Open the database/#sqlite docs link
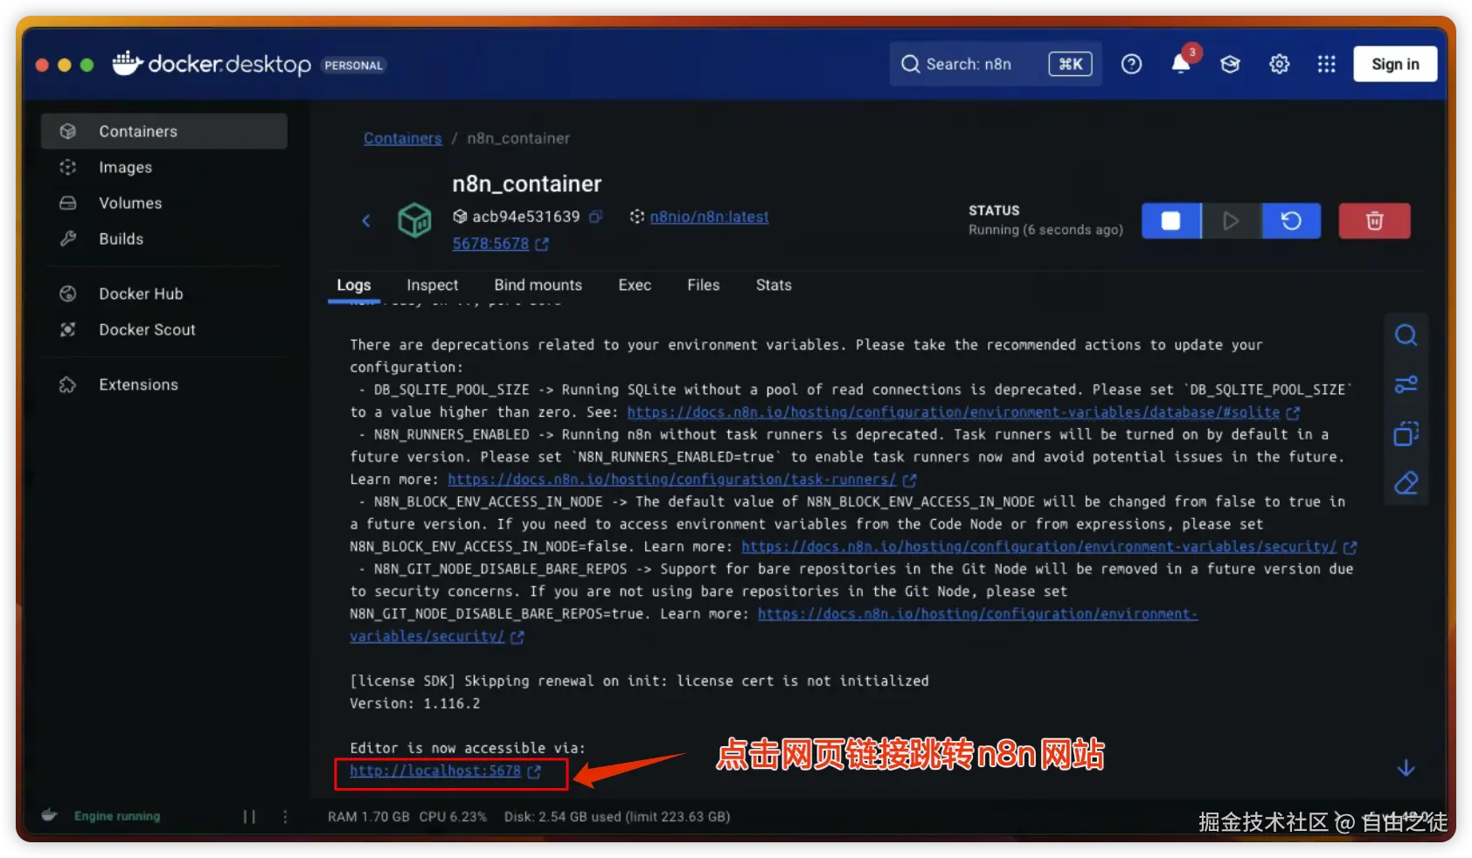The image size is (1472, 858). click(x=954, y=412)
